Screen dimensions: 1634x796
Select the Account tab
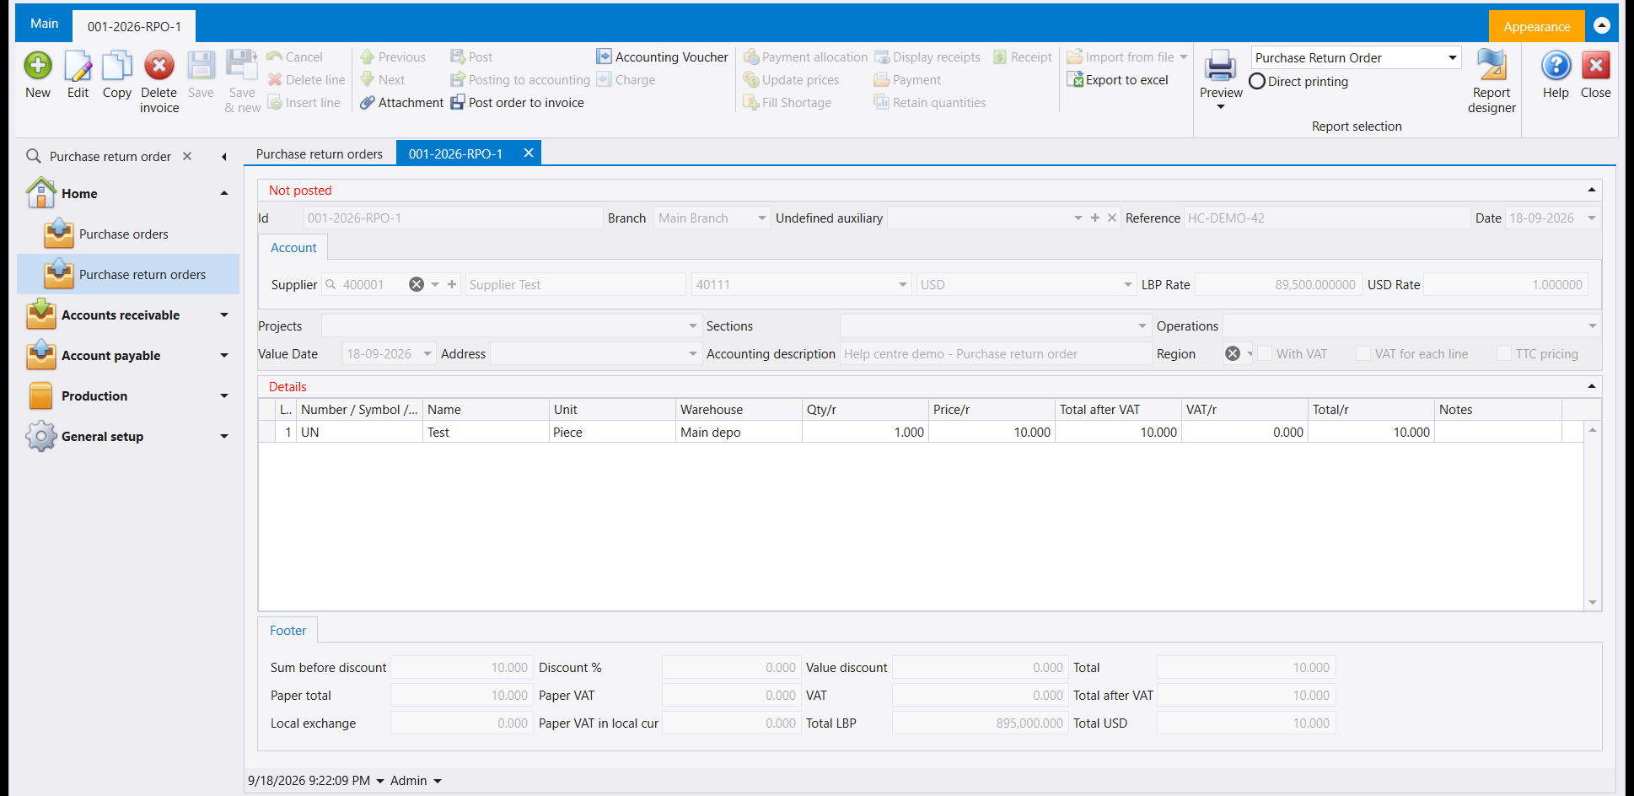pos(293,247)
